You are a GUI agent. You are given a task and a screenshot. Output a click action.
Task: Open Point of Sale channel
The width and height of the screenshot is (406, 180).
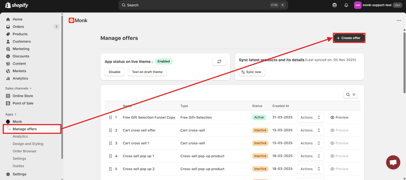click(x=23, y=103)
